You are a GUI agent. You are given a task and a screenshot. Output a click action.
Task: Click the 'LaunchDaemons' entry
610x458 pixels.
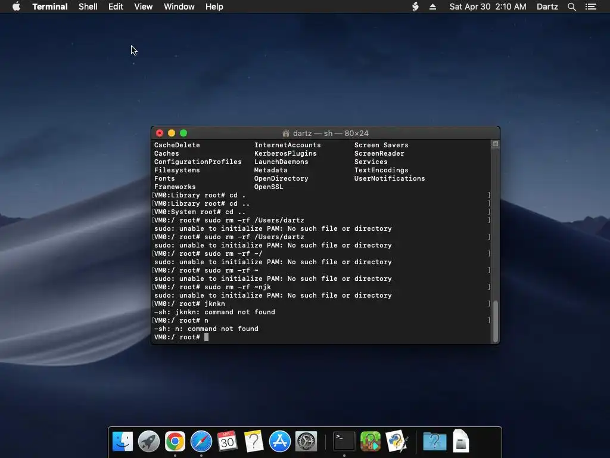click(x=281, y=162)
